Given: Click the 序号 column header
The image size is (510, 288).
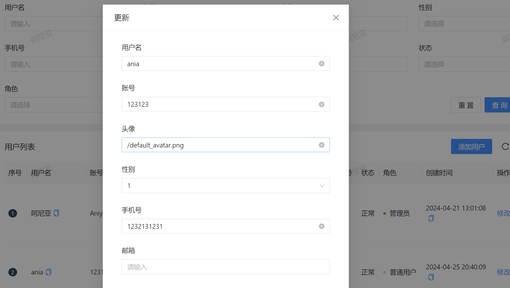Looking at the screenshot, I should pos(15,173).
